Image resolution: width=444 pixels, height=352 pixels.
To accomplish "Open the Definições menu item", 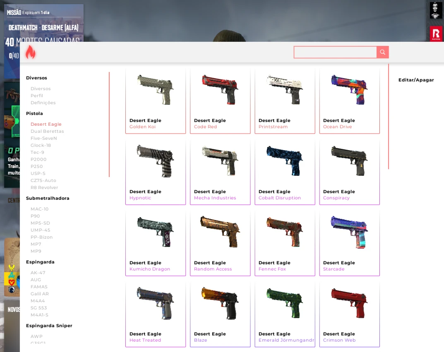I will (43, 103).
